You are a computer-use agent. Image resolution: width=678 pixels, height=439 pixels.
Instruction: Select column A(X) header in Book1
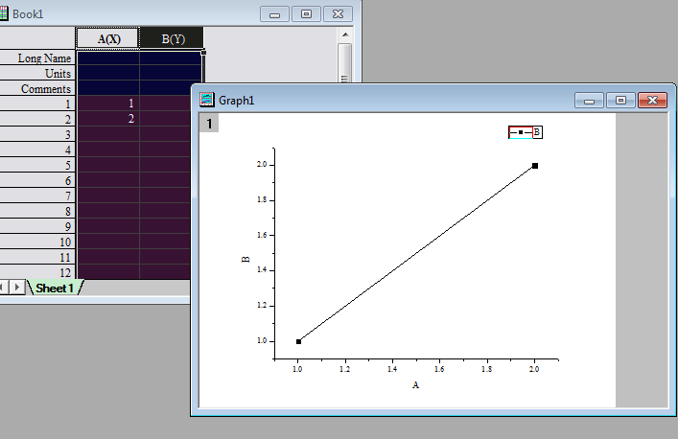[x=108, y=39]
